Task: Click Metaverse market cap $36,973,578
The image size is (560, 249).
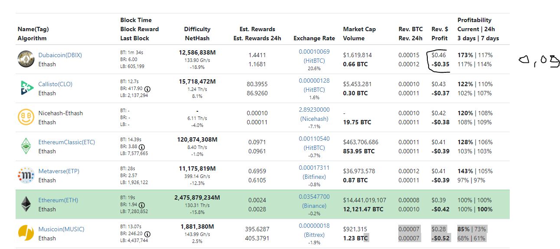Action: coord(359,171)
